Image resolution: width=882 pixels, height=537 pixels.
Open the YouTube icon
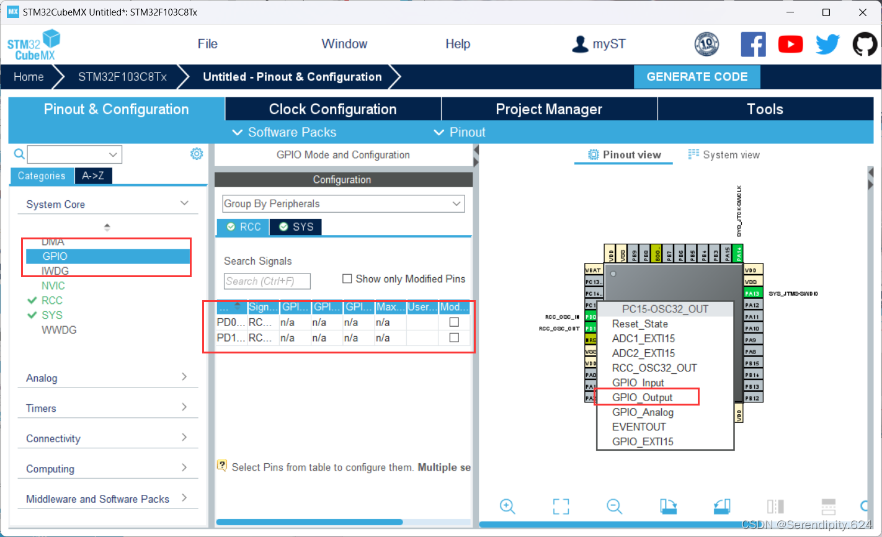[790, 44]
